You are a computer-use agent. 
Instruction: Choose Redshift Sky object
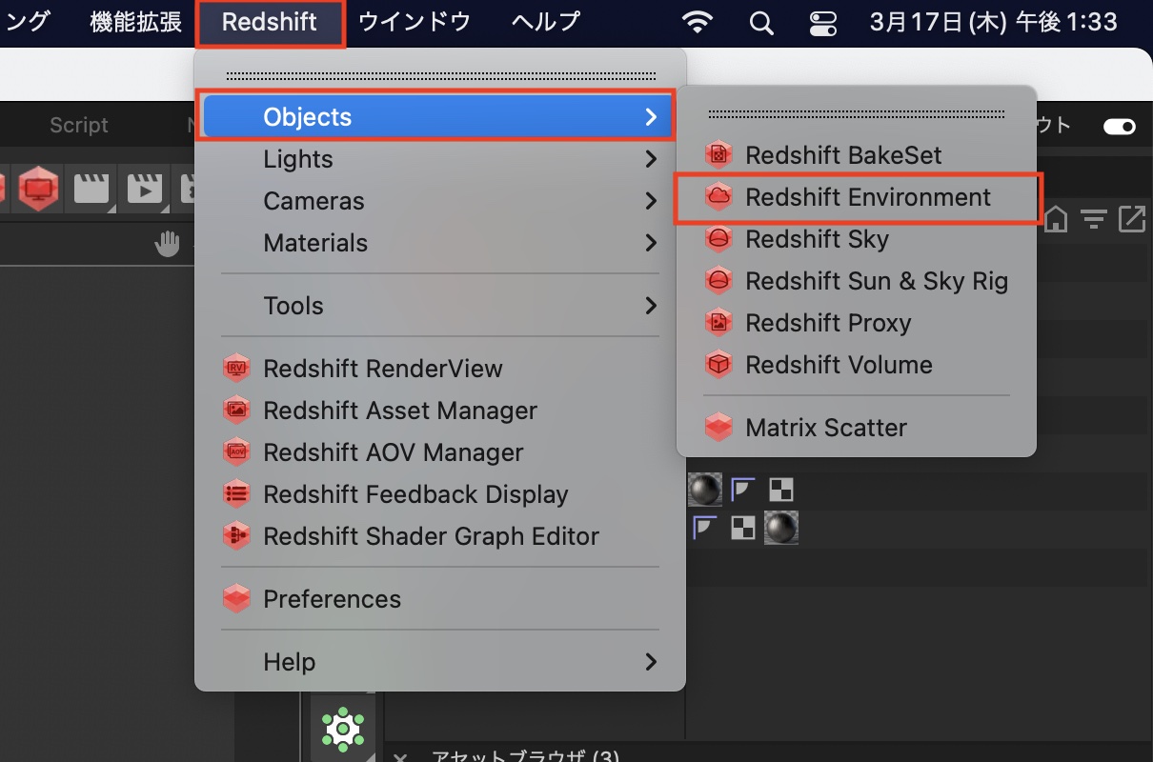pyautogui.click(x=817, y=239)
